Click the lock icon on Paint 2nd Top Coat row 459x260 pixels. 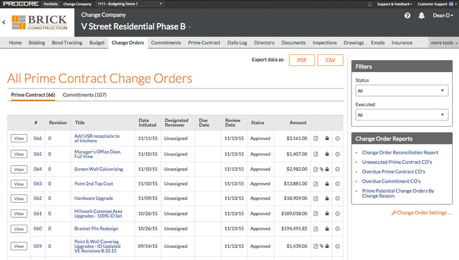[x=327, y=184]
